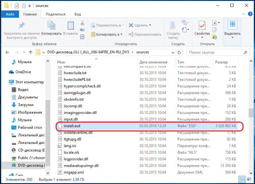Refresh the folder via the address bar icon
Image resolution: width=255 pixels, height=184 pixels.
coord(180,52)
